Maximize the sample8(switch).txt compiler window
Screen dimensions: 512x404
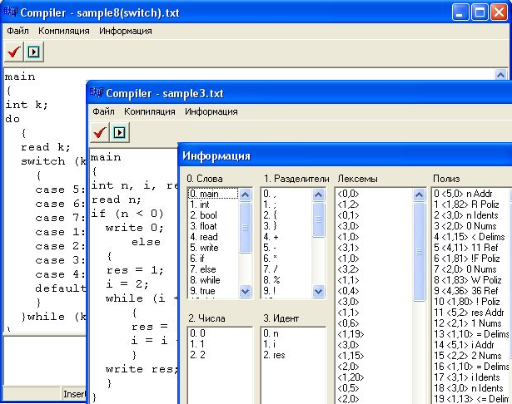pyautogui.click(x=480, y=12)
